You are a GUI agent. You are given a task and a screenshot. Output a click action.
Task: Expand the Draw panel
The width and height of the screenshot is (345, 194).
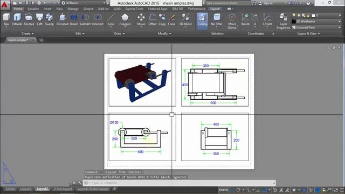click(x=119, y=33)
